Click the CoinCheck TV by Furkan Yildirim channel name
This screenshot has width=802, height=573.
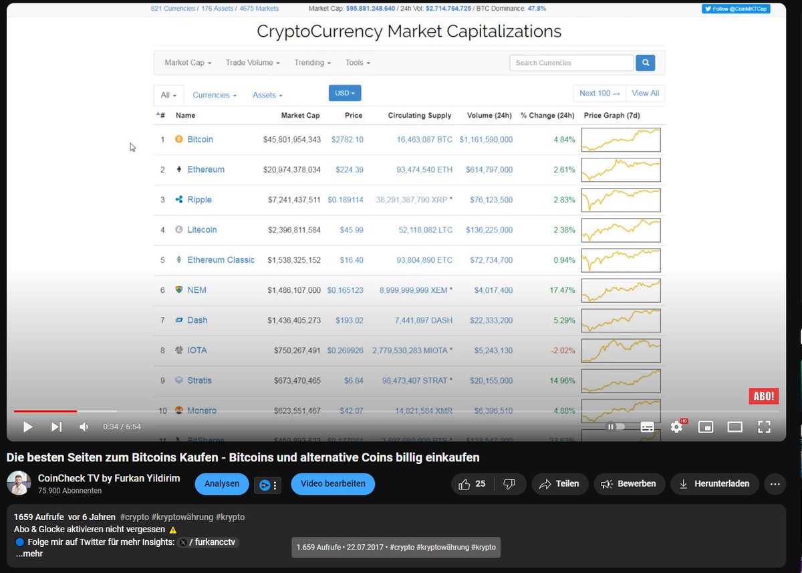[x=109, y=478]
